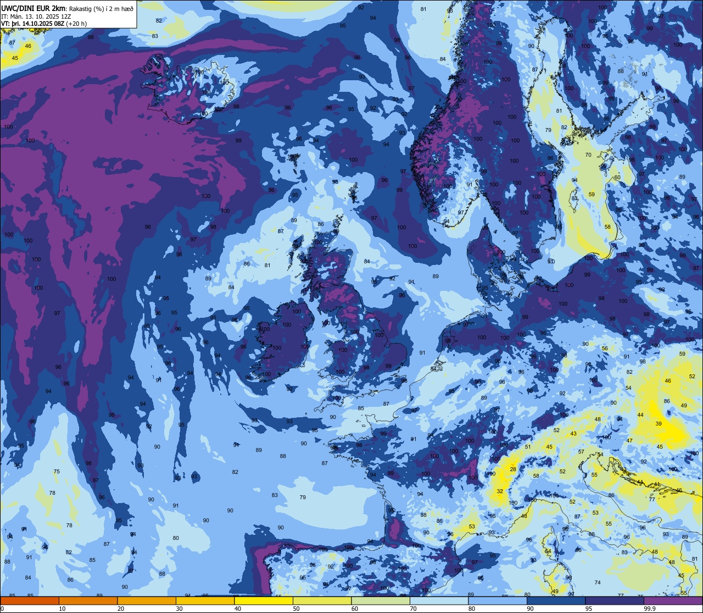703x613 pixels.
Task: Click the light blue 80–90 legend swatch
Action: (498, 601)
